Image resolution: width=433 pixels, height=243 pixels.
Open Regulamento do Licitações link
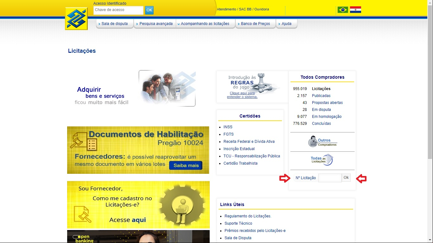tap(248, 216)
